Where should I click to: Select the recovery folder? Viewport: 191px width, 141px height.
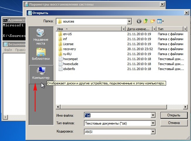click(x=69, y=49)
